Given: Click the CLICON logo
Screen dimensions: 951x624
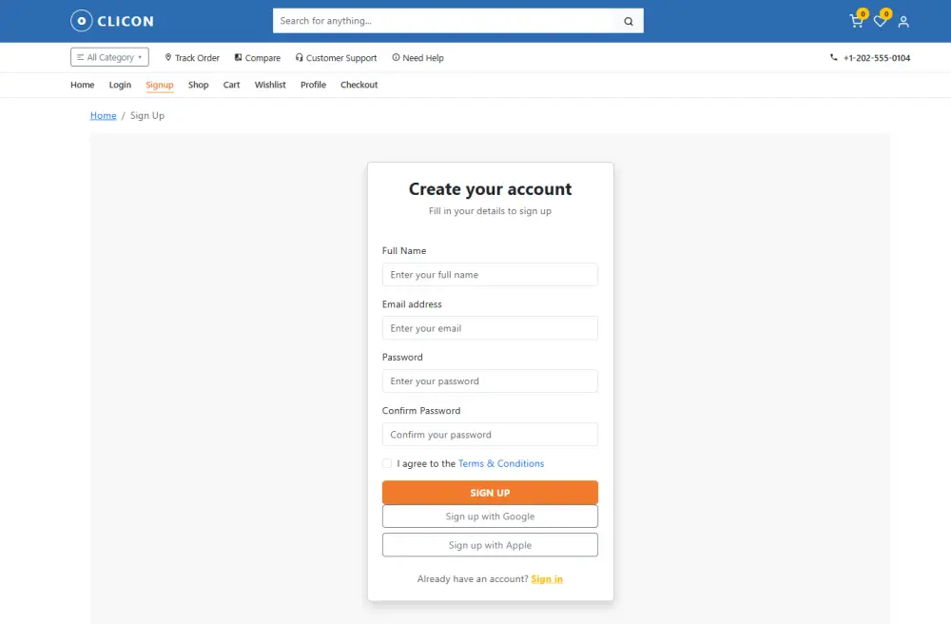Looking at the screenshot, I should 112,21.
